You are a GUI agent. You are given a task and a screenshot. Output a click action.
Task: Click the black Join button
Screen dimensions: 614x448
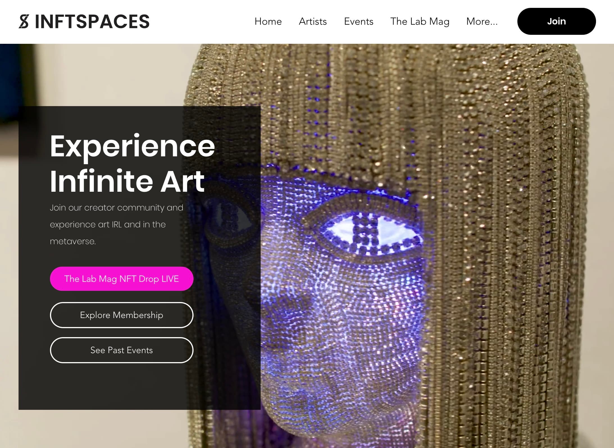pos(556,21)
